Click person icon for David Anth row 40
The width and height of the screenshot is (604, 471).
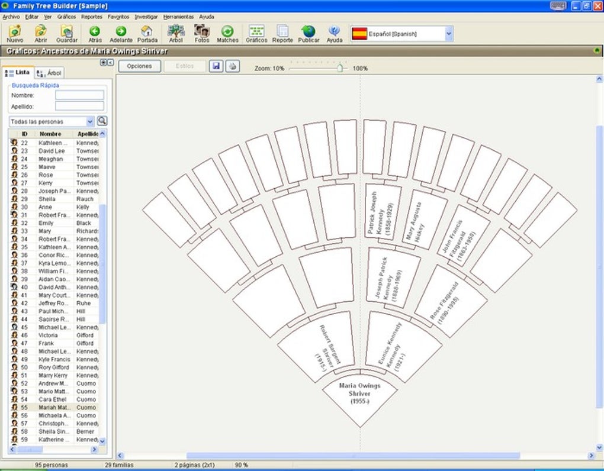(x=14, y=287)
